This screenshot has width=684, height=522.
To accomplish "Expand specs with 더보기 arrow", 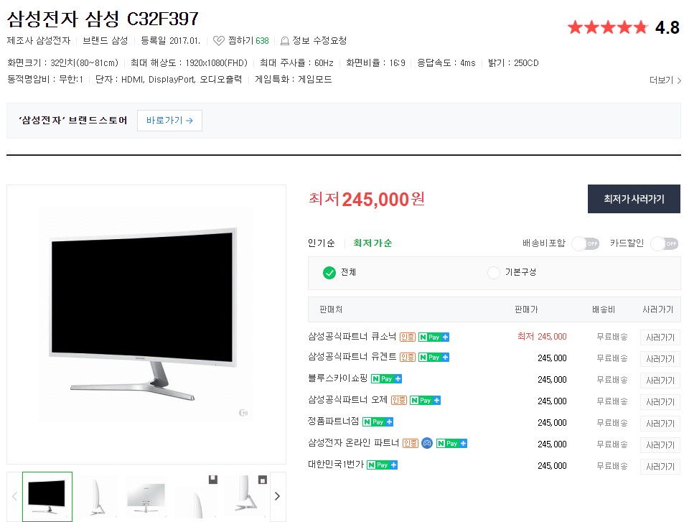I will [665, 80].
